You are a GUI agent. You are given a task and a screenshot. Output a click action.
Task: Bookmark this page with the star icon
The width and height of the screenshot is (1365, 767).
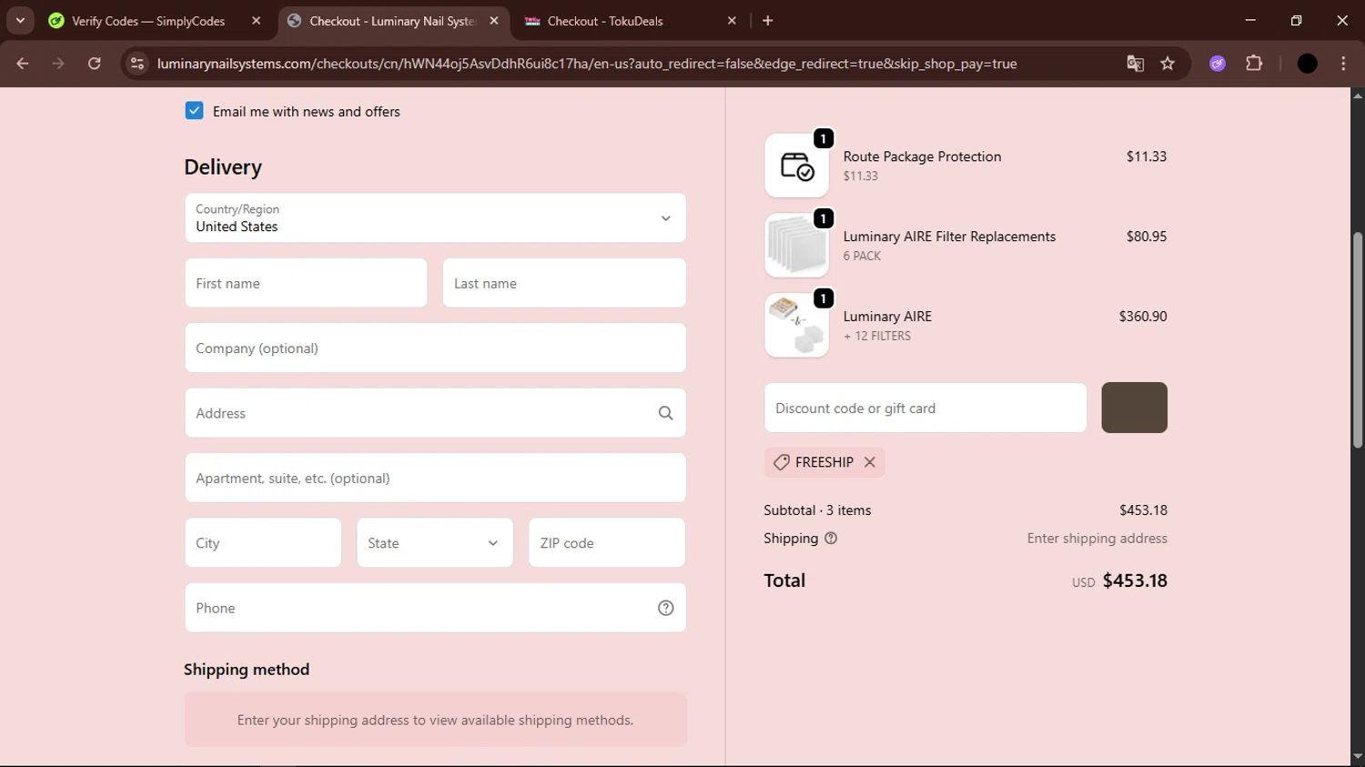pos(1168,64)
